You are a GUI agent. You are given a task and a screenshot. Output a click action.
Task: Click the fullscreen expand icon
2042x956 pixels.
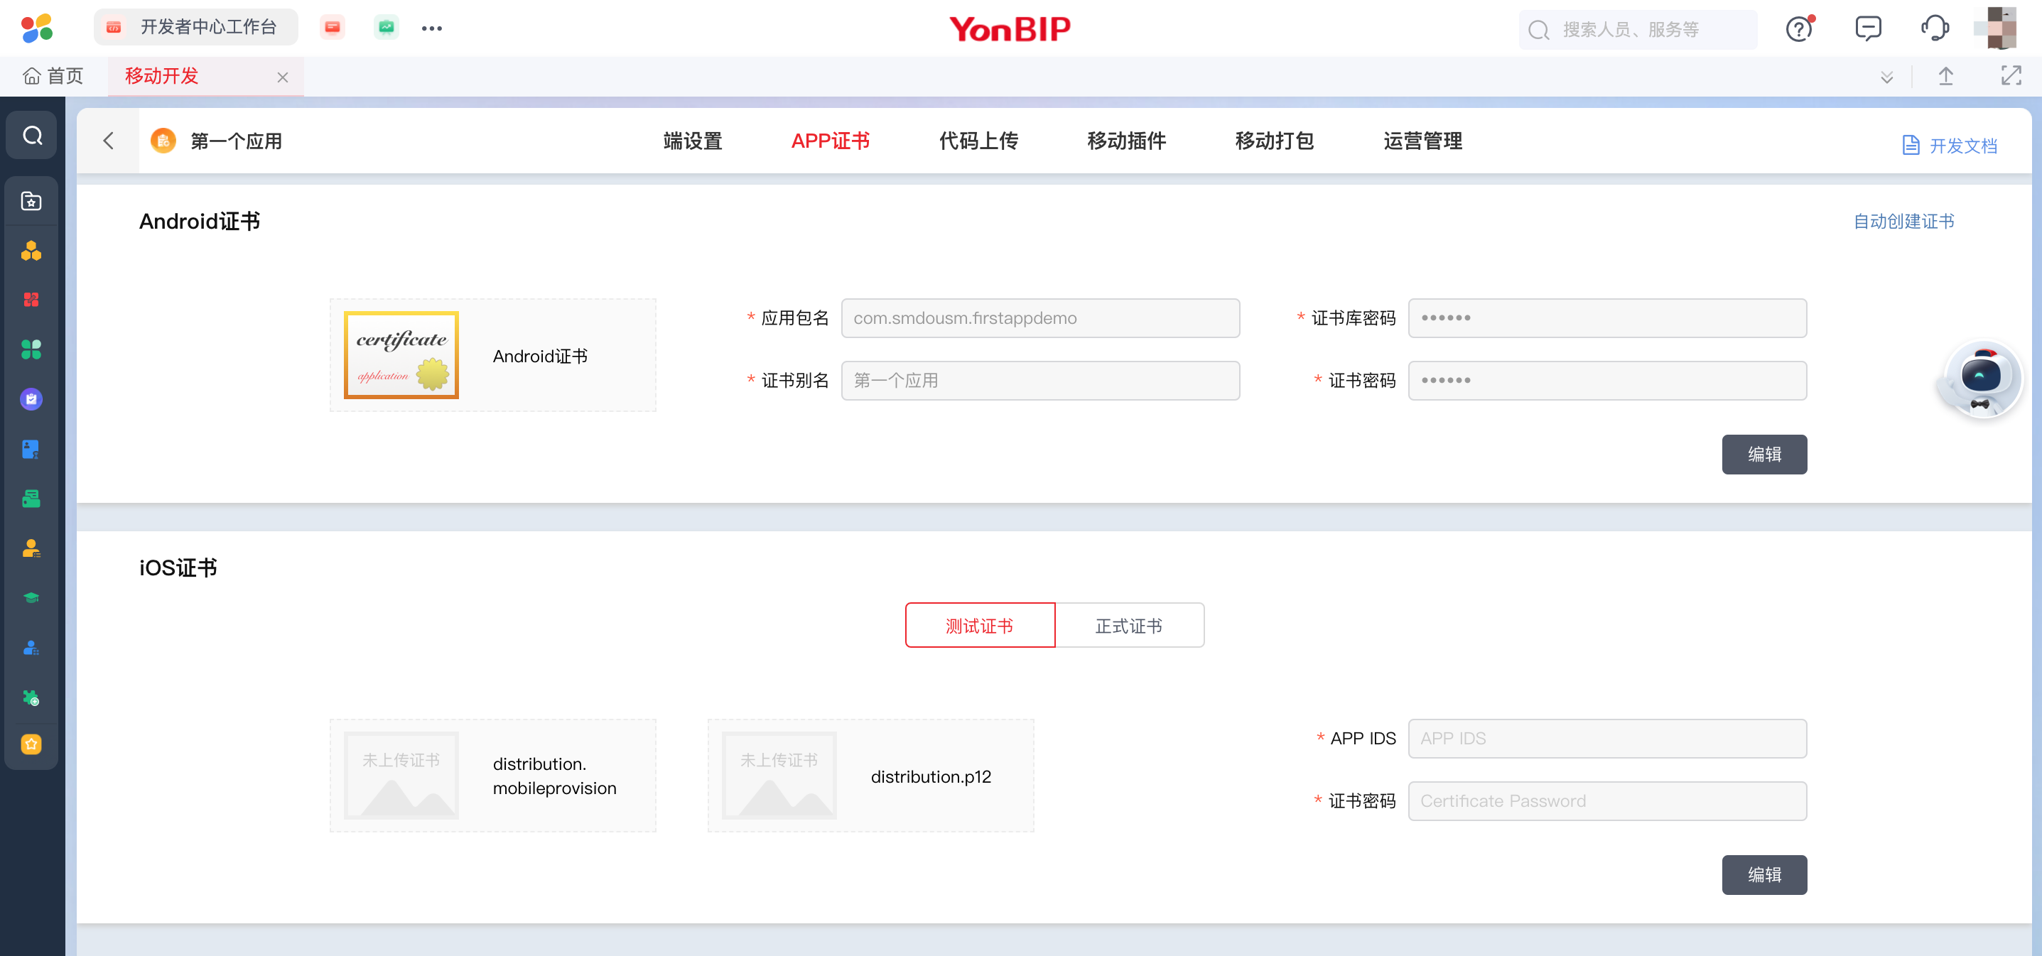[x=2010, y=76]
